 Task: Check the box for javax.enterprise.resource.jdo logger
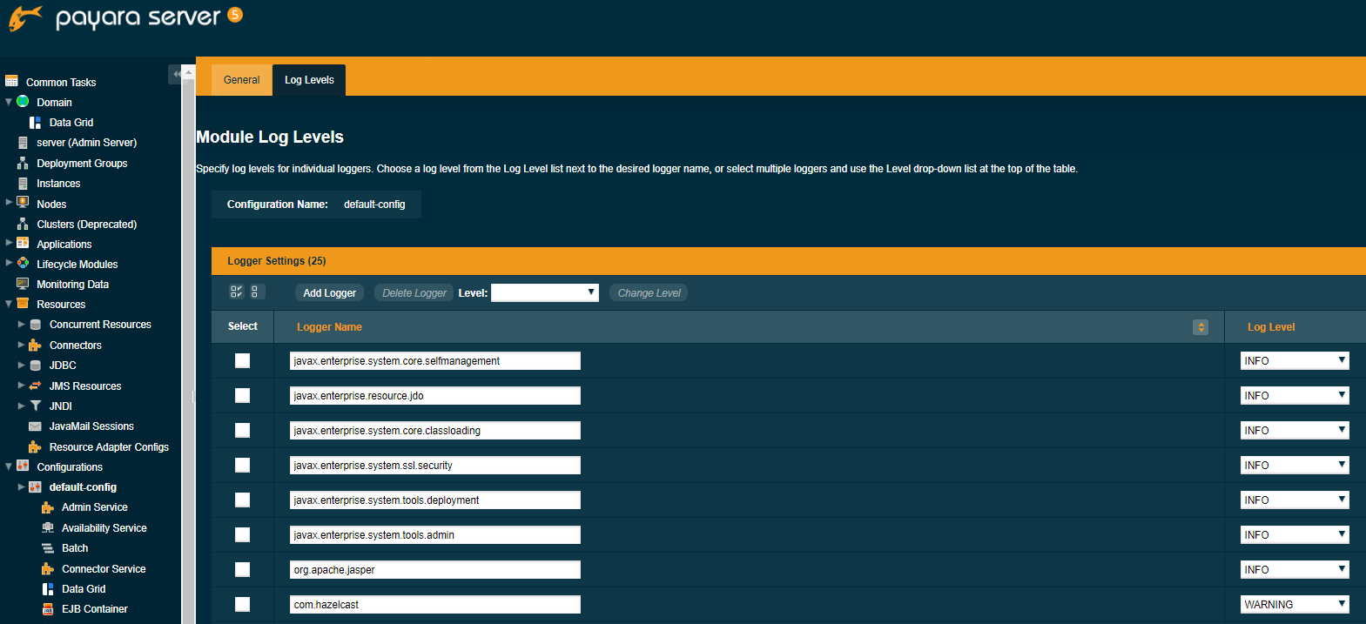(x=243, y=396)
